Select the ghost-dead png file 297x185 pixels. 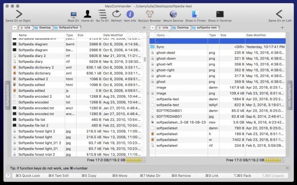click(217, 52)
